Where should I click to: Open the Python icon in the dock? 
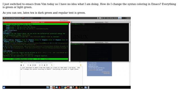(x=65, y=87)
